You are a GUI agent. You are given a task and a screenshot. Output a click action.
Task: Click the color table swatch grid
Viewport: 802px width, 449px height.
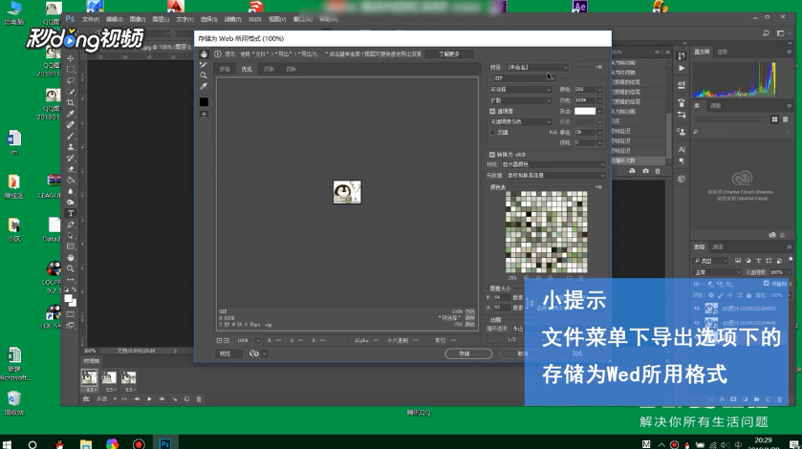[546, 232]
